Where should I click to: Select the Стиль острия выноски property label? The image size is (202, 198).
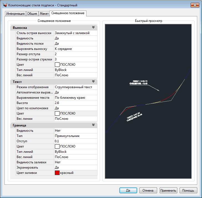[35, 33]
